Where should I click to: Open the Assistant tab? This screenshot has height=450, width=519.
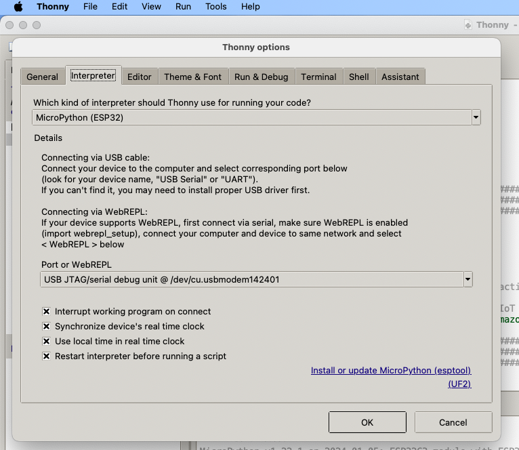[400, 77]
